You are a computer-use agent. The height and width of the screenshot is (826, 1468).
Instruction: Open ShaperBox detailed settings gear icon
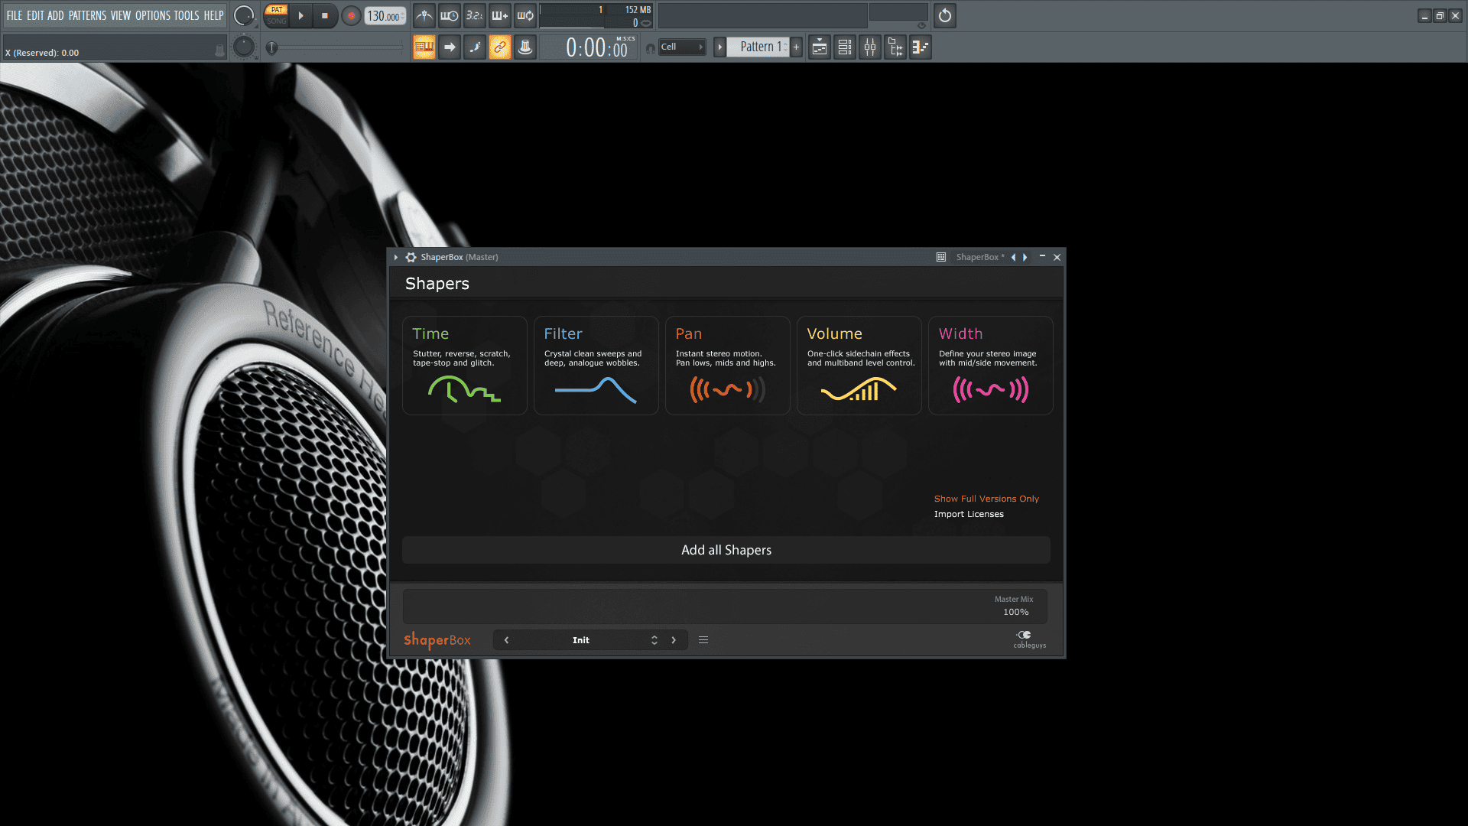(x=411, y=258)
